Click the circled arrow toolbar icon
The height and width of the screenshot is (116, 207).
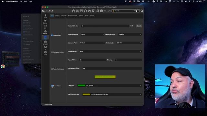[89, 11]
